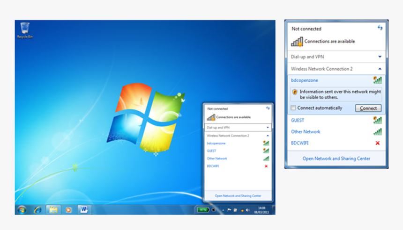The width and height of the screenshot is (403, 230).
Task: Click the Connect button
Action: coord(368,108)
